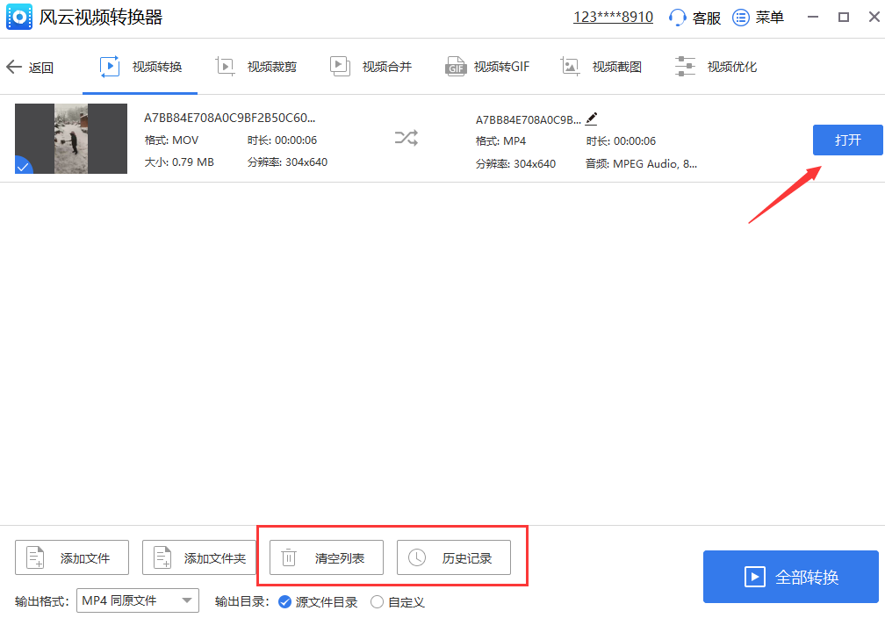Expand the MP4 同原文件 format list
Screen dimensions: 885x618
[x=137, y=600]
